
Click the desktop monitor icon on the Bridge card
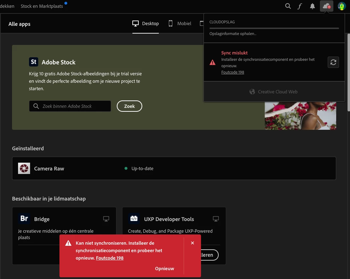click(x=106, y=219)
